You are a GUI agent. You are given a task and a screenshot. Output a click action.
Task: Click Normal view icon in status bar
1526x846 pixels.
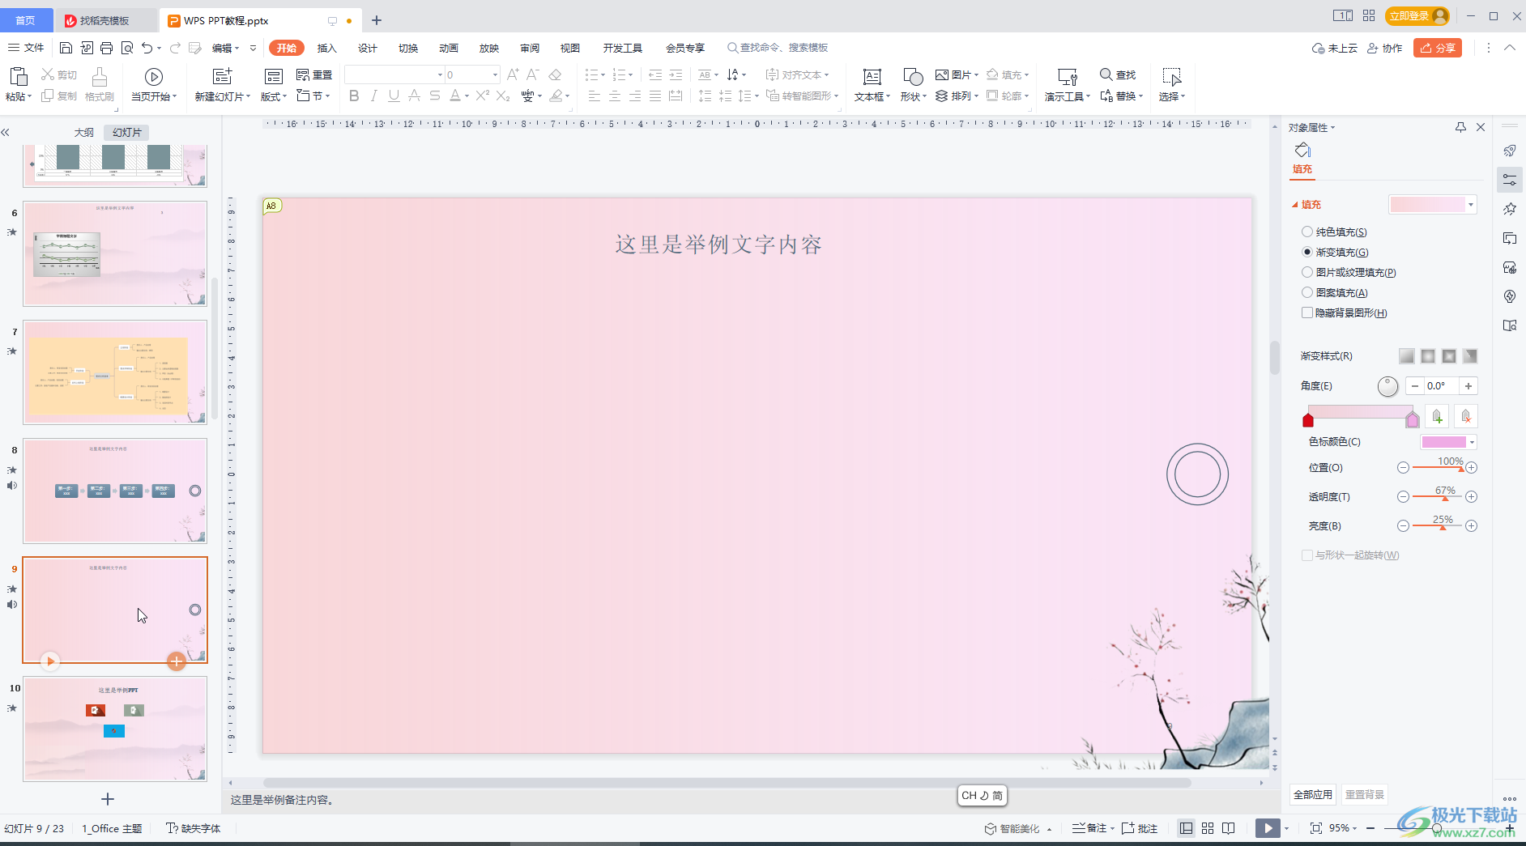[1187, 828]
